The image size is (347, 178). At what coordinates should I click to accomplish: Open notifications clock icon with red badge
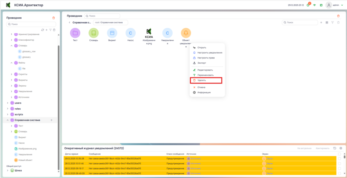click(308, 5)
